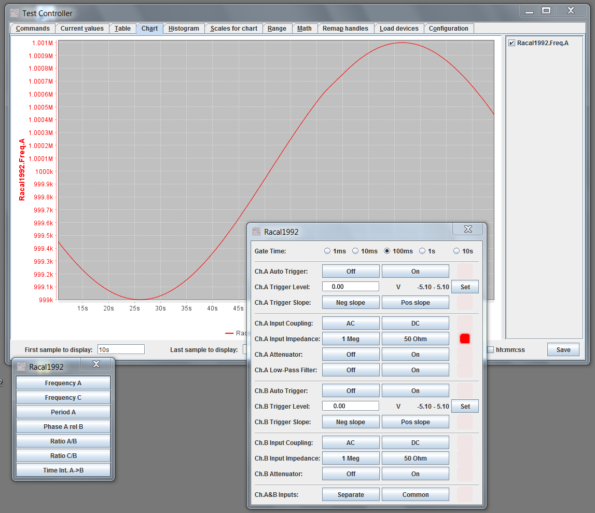Open the Commands tab
Screen dimensions: 595x513
click(33, 29)
